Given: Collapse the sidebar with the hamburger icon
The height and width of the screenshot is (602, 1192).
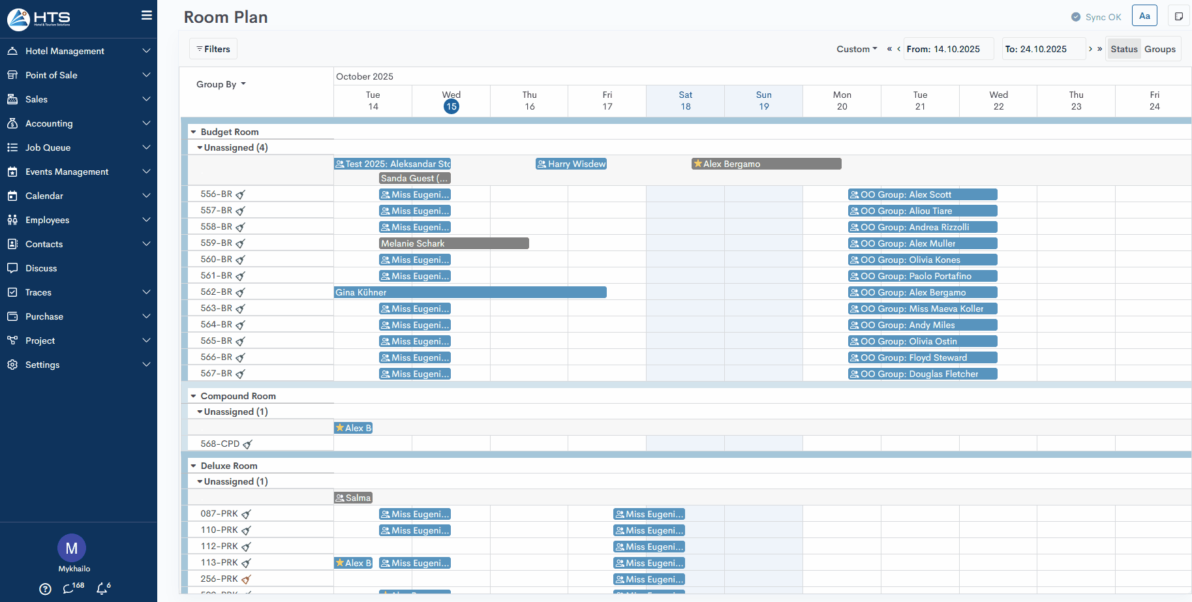Looking at the screenshot, I should click(x=147, y=15).
